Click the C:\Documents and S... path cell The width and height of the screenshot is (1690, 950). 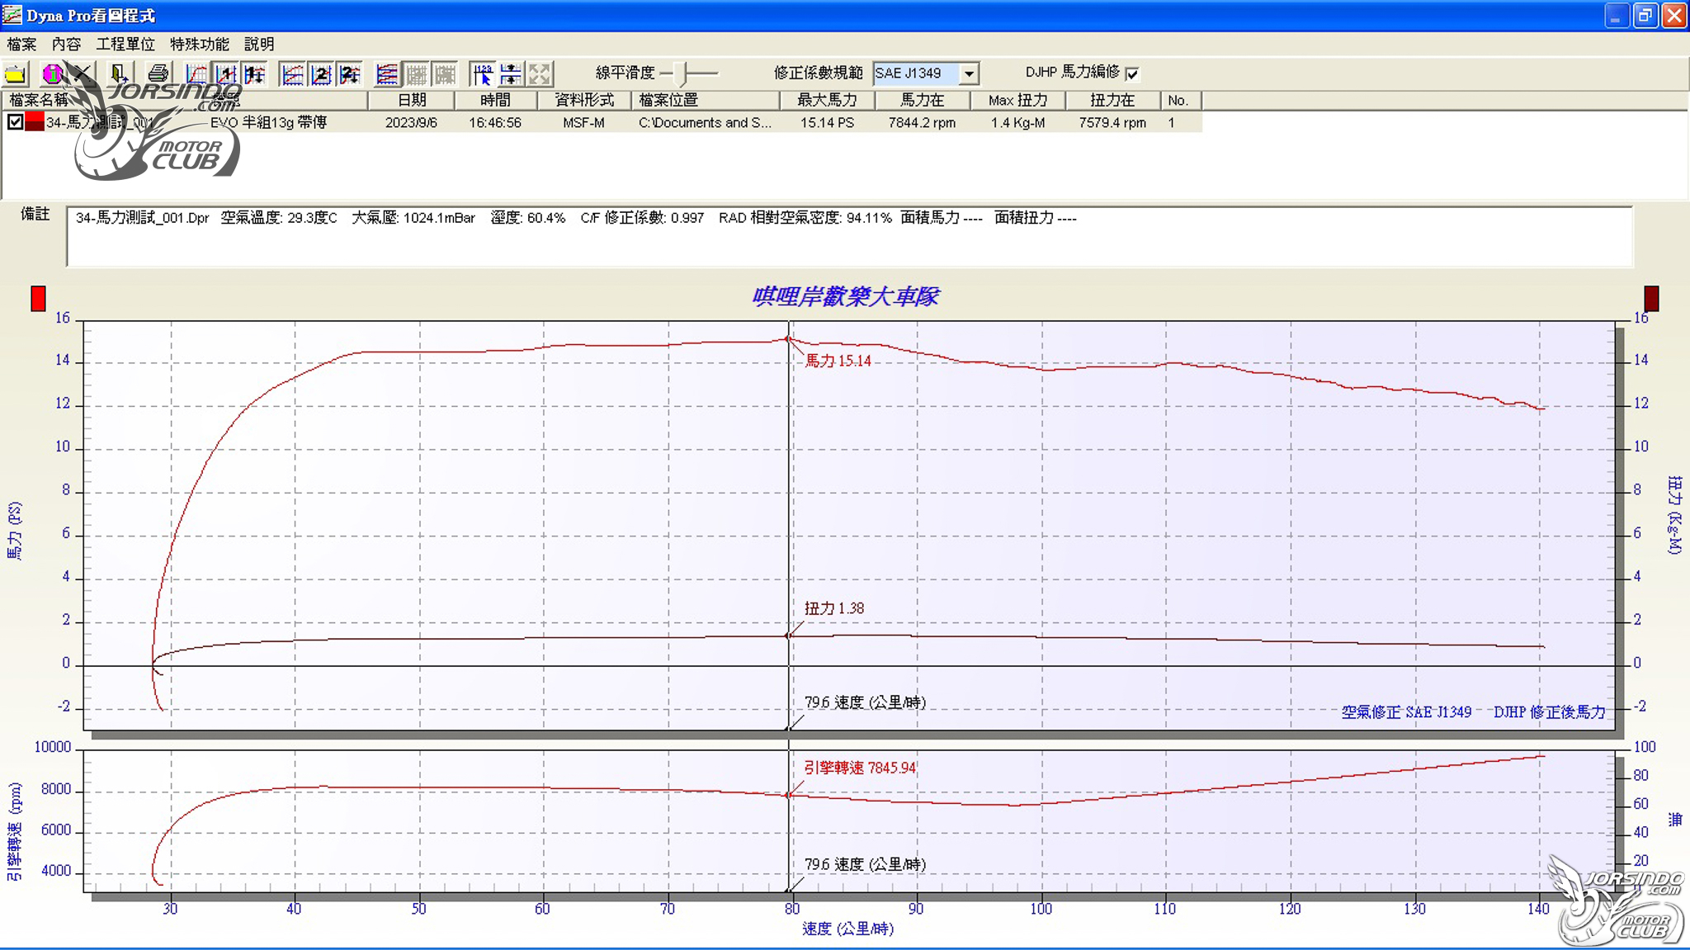[x=706, y=123]
